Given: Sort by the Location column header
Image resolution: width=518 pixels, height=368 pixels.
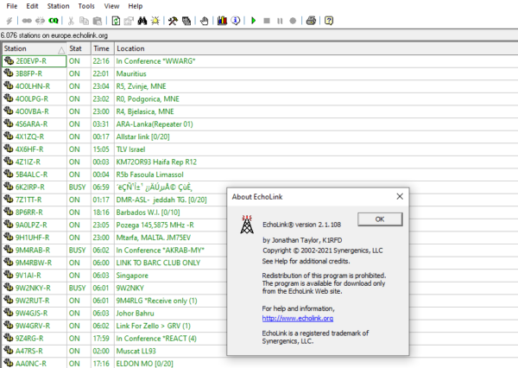Looking at the screenshot, I should point(316,48).
